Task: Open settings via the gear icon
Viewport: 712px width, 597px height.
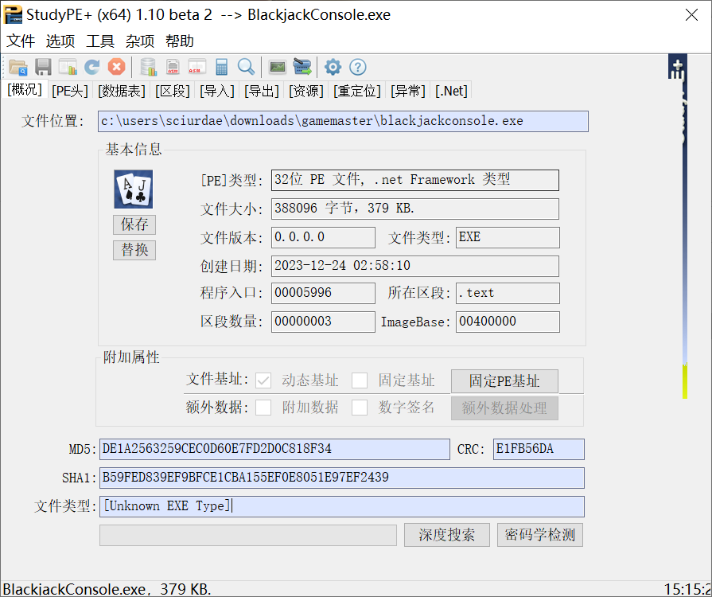Action: [x=333, y=67]
